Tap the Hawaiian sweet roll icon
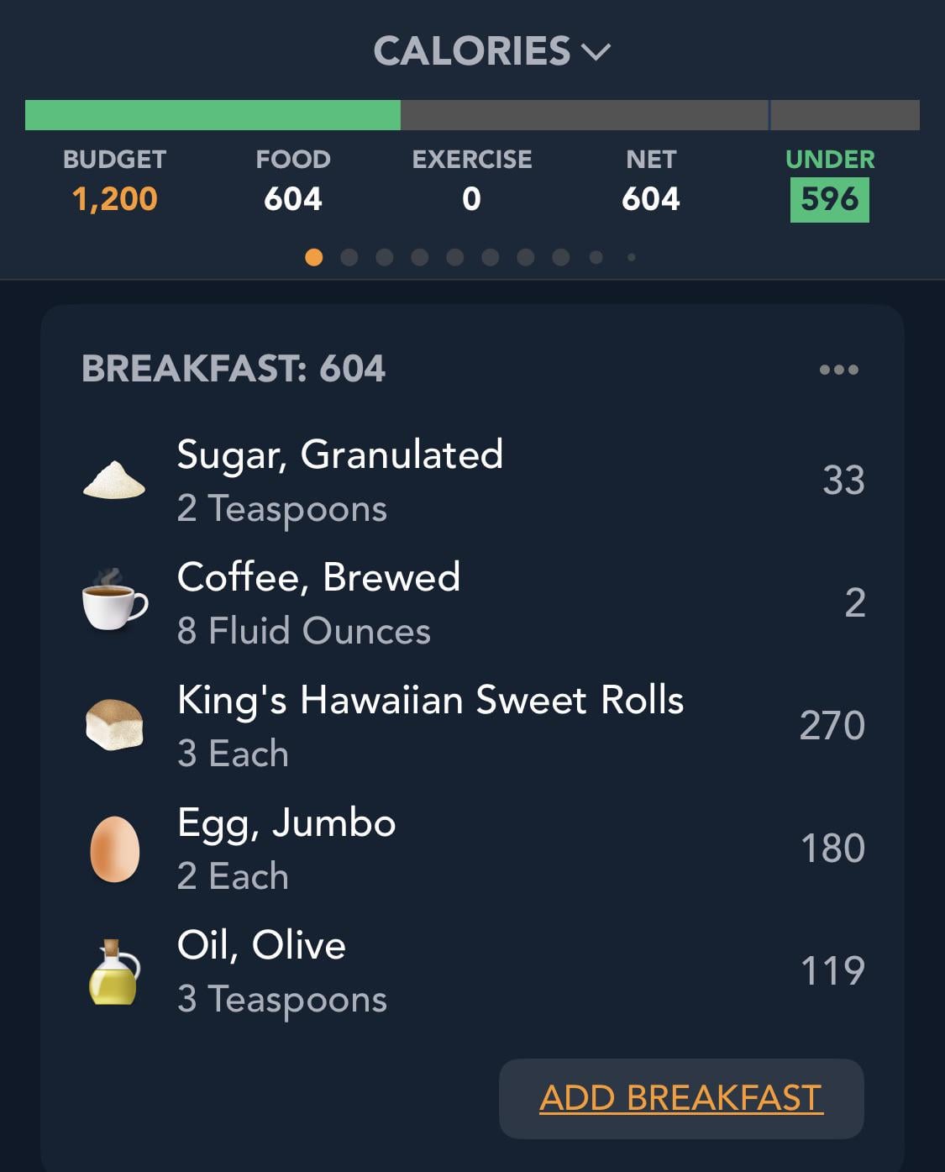945x1172 pixels. pos(114,724)
